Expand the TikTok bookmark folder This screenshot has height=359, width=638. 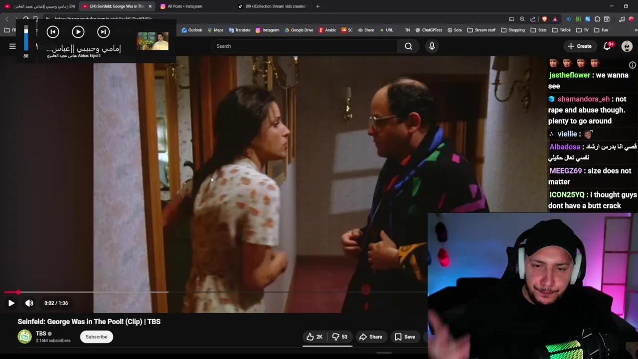click(x=561, y=30)
